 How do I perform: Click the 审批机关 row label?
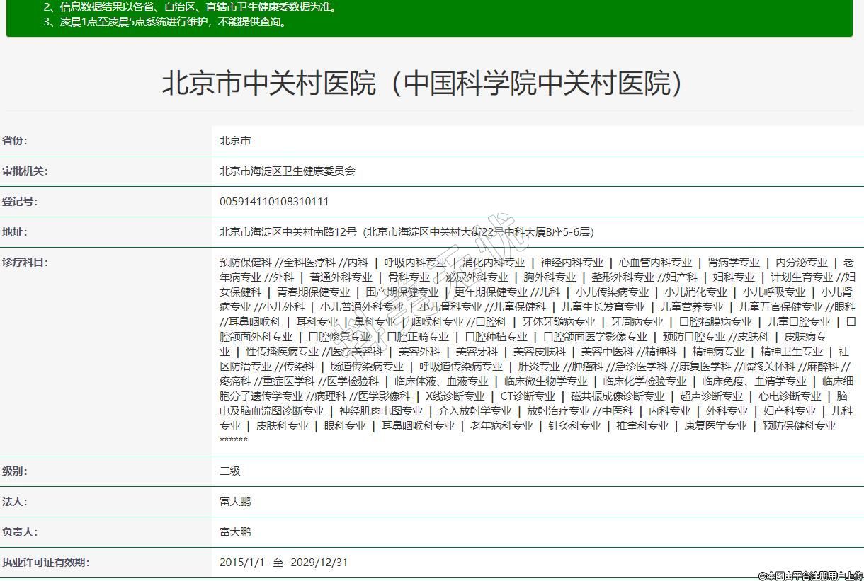coord(25,171)
